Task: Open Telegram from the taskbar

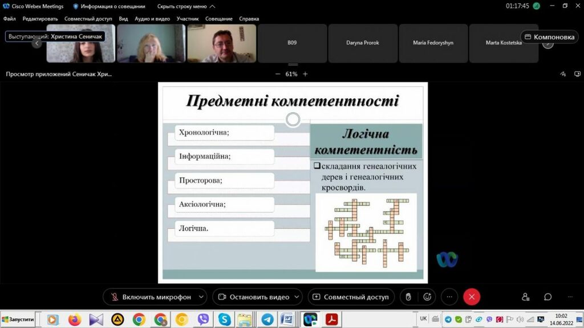Action: 266,319
